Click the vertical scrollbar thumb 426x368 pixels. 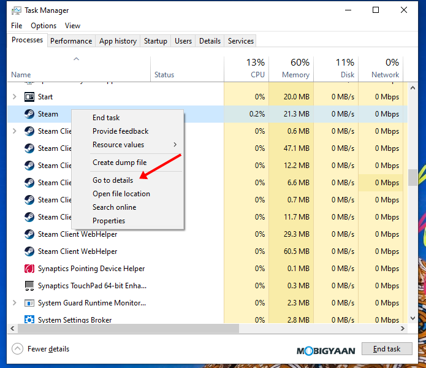coord(413,177)
